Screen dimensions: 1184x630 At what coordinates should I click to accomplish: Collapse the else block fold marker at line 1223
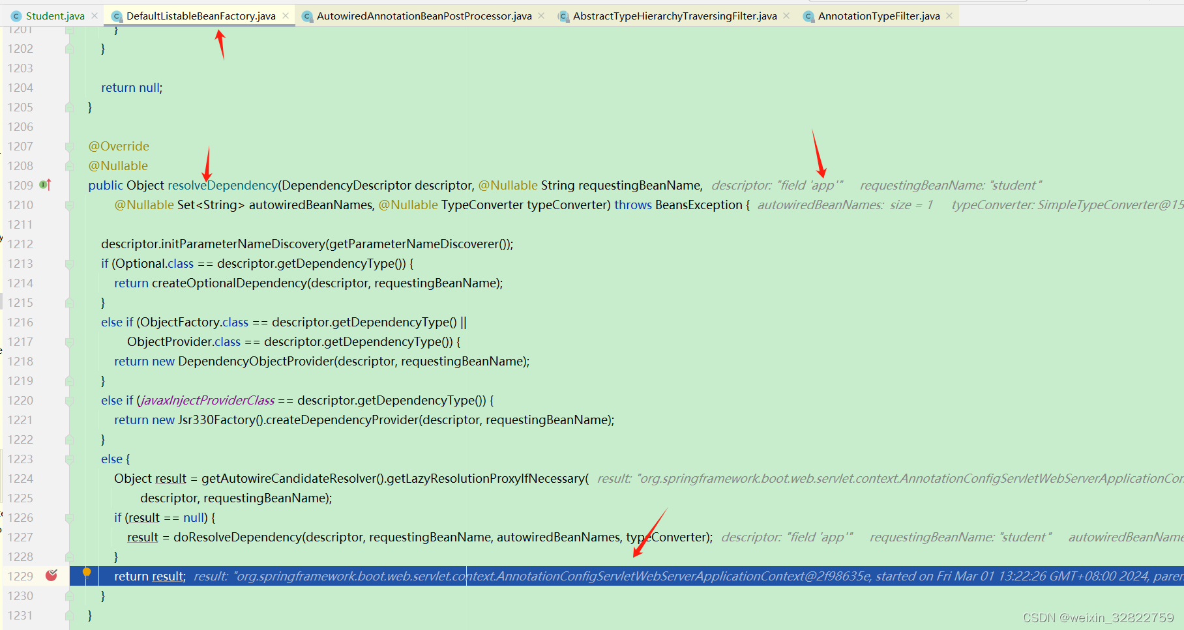(x=69, y=459)
